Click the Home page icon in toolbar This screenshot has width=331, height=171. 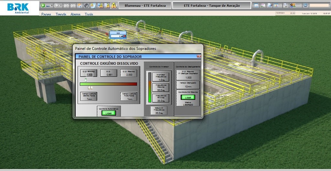[80, 5]
